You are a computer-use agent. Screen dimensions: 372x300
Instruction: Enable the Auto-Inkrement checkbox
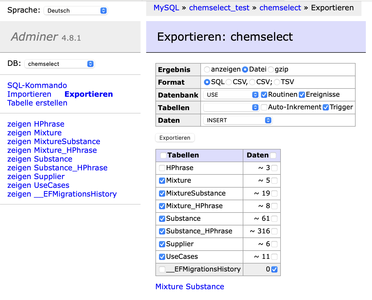click(x=264, y=107)
